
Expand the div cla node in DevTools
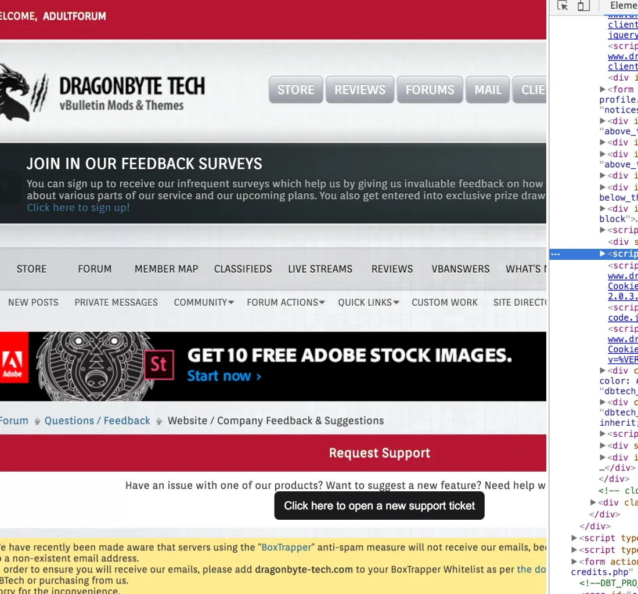pos(593,502)
